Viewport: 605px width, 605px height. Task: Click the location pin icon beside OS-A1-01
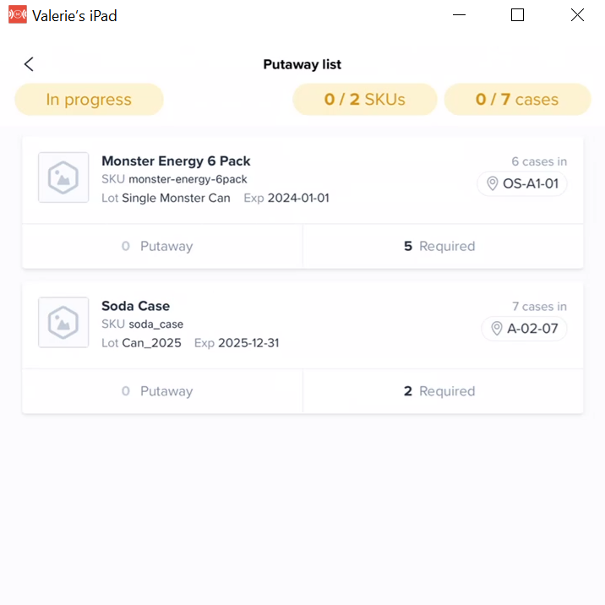click(x=492, y=183)
